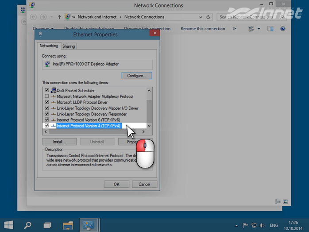The width and height of the screenshot is (309, 232).
Task: Click the Intel PRO/1000 GT adapter field
Action: pos(97,64)
